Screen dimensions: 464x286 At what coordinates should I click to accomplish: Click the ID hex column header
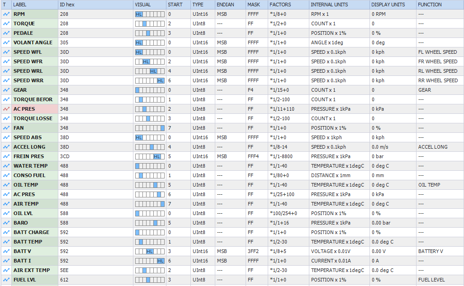click(95, 5)
